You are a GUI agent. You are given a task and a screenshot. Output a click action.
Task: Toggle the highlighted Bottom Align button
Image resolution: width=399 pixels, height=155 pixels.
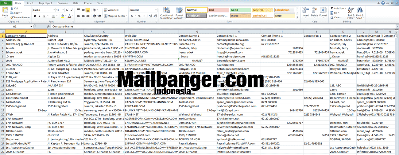(x=88, y=10)
